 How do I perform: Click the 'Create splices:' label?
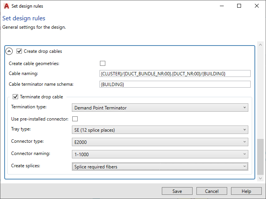[x=26, y=166]
